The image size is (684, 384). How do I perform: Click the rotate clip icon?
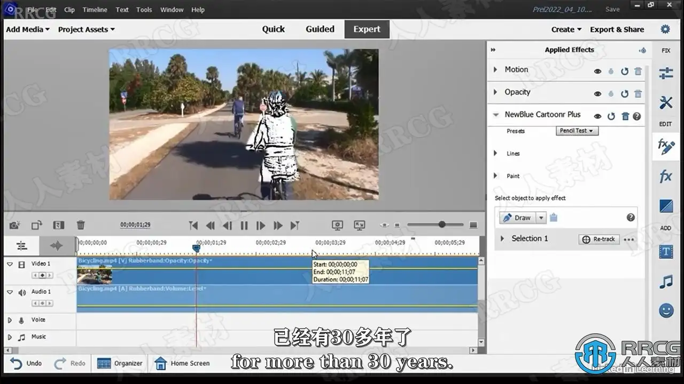click(x=36, y=226)
